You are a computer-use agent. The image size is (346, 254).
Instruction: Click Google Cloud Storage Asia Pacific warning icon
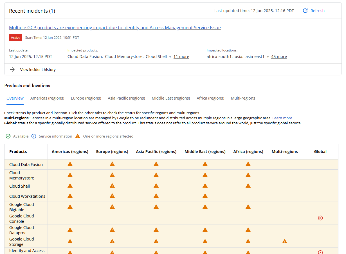click(x=156, y=241)
